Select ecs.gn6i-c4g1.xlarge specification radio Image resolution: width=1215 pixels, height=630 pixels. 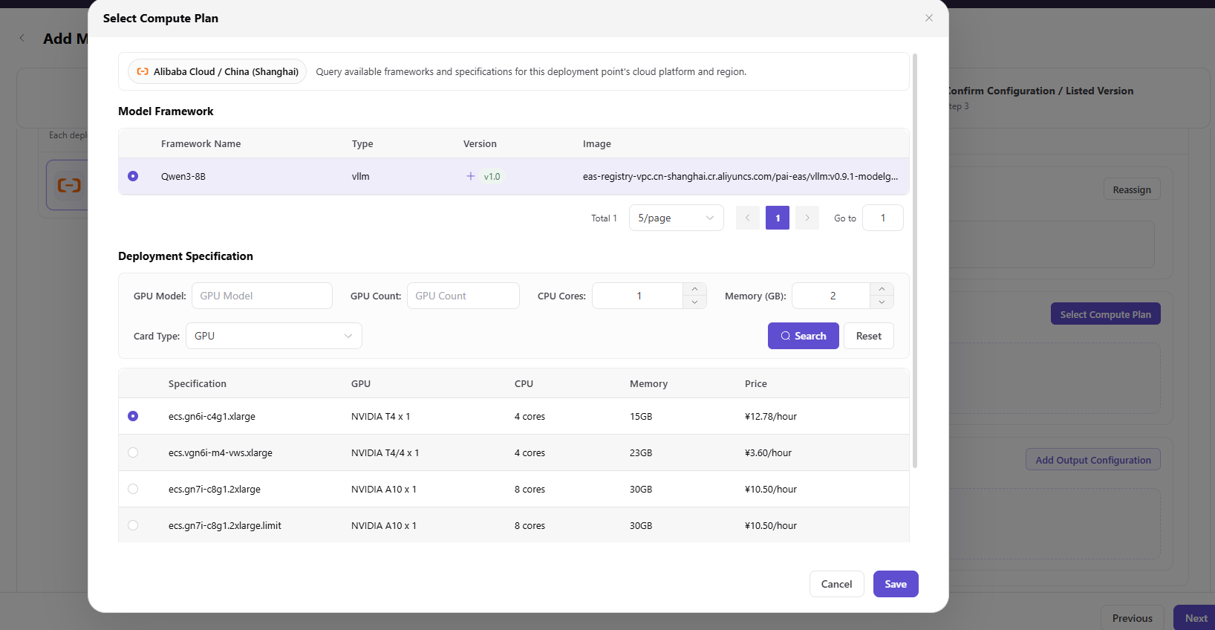click(x=133, y=416)
